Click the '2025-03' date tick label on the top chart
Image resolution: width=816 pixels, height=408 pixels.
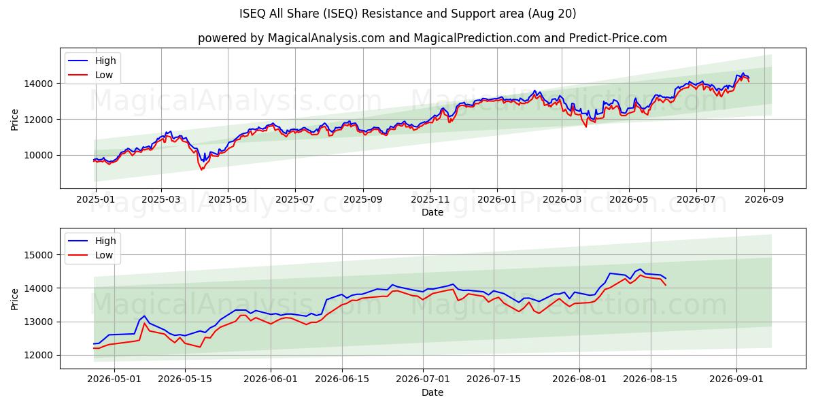pos(161,200)
